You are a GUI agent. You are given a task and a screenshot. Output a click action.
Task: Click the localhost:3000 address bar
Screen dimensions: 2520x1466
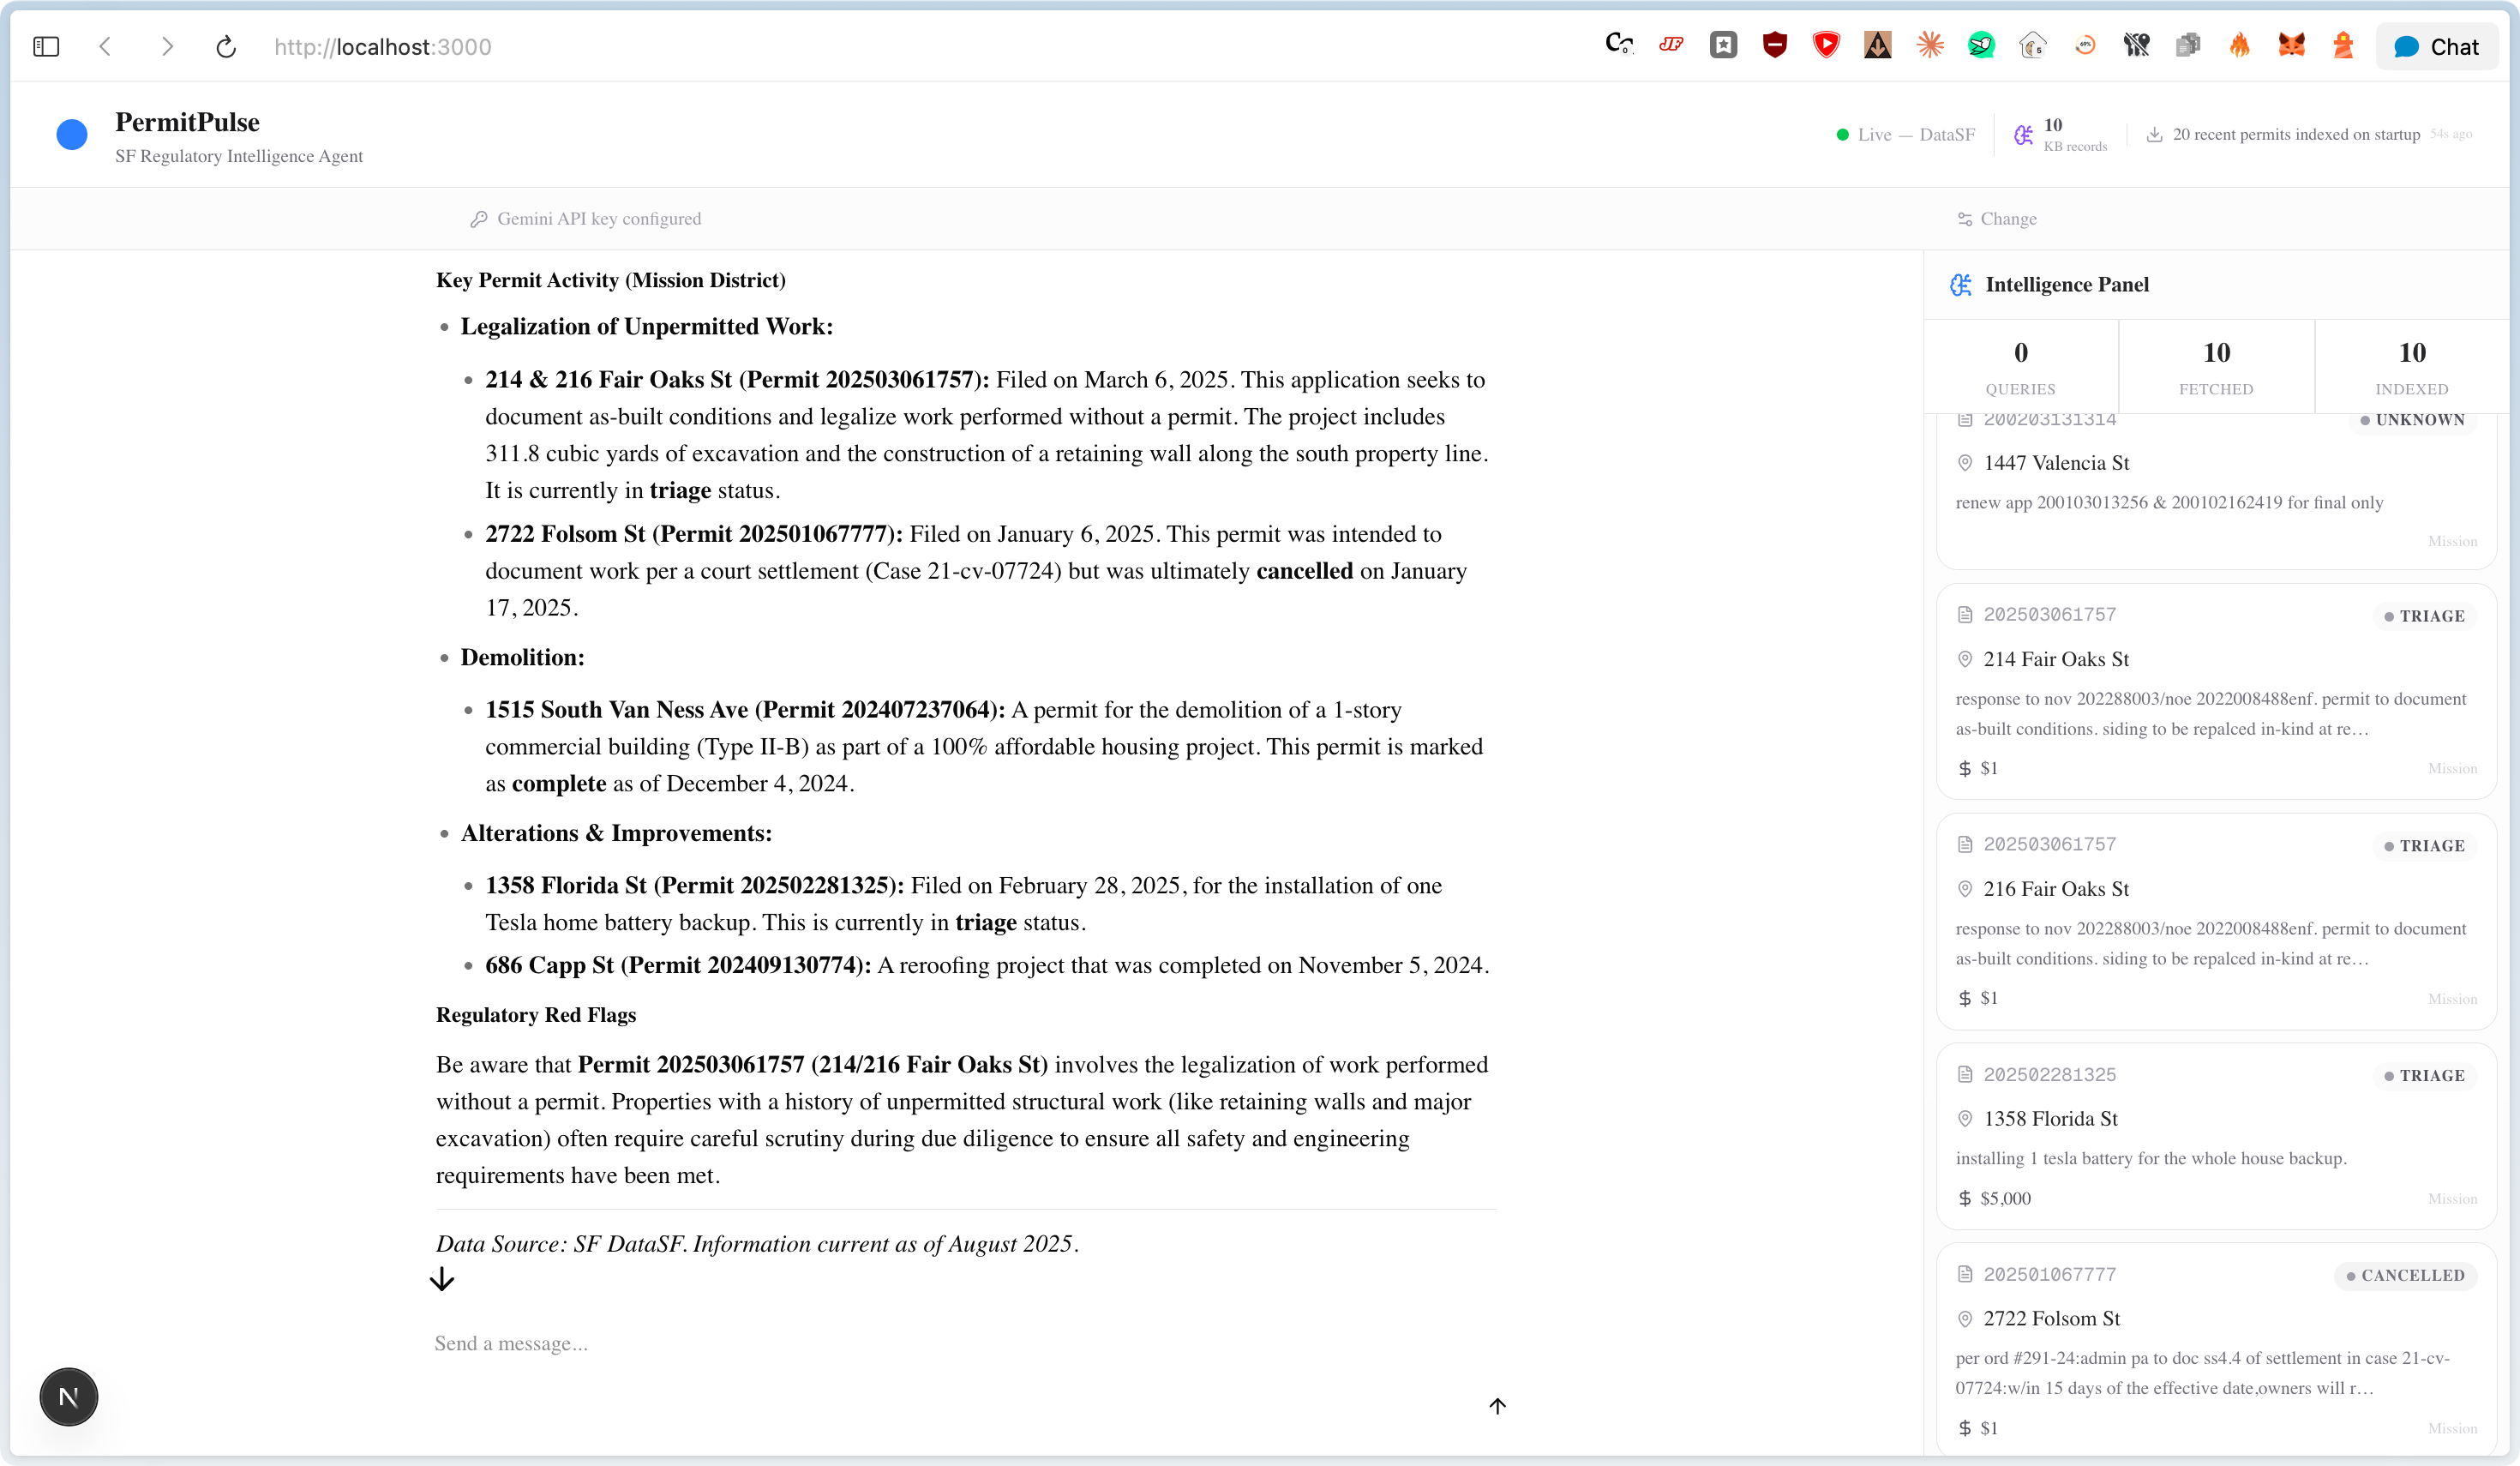point(383,47)
